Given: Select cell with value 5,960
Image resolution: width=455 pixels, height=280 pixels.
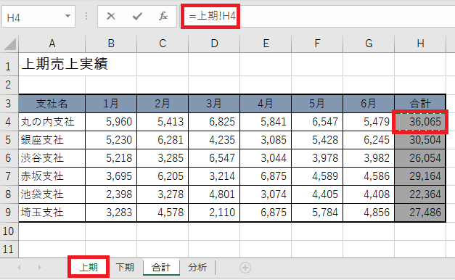Looking at the screenshot, I should 111,122.
